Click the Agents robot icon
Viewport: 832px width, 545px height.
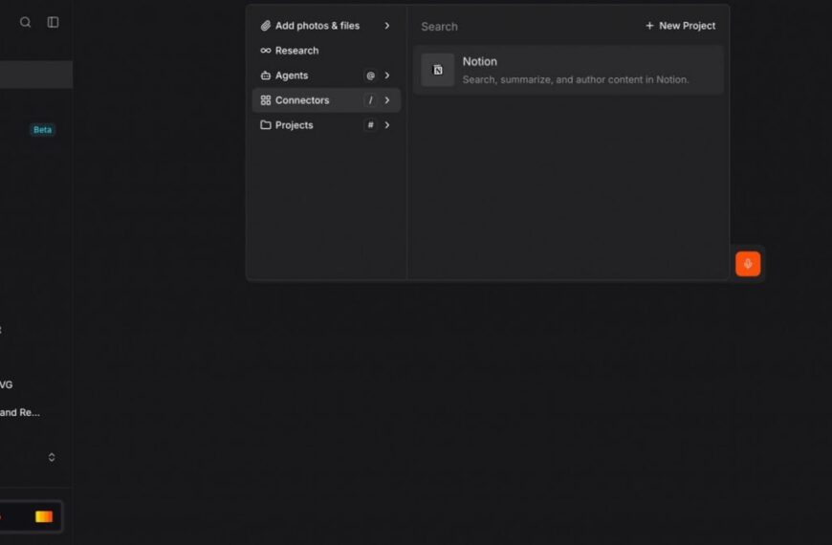tap(266, 76)
